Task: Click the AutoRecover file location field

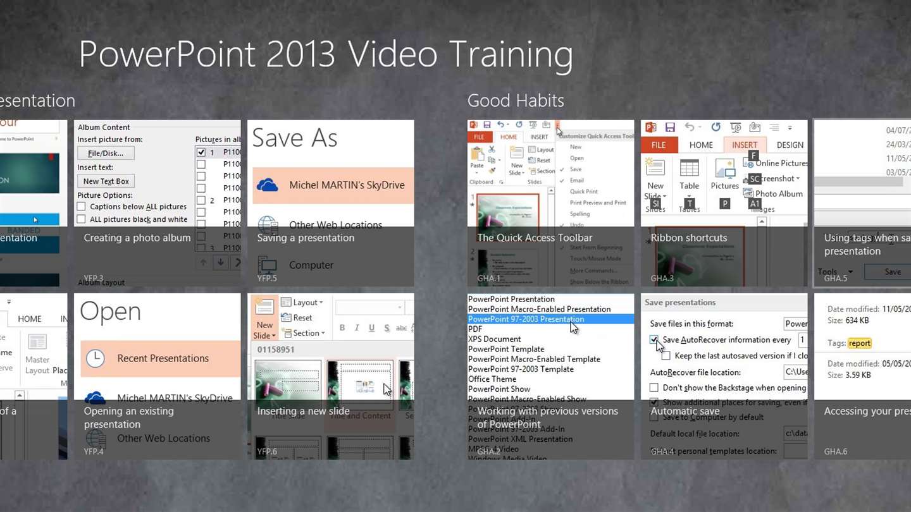Action: pos(795,372)
